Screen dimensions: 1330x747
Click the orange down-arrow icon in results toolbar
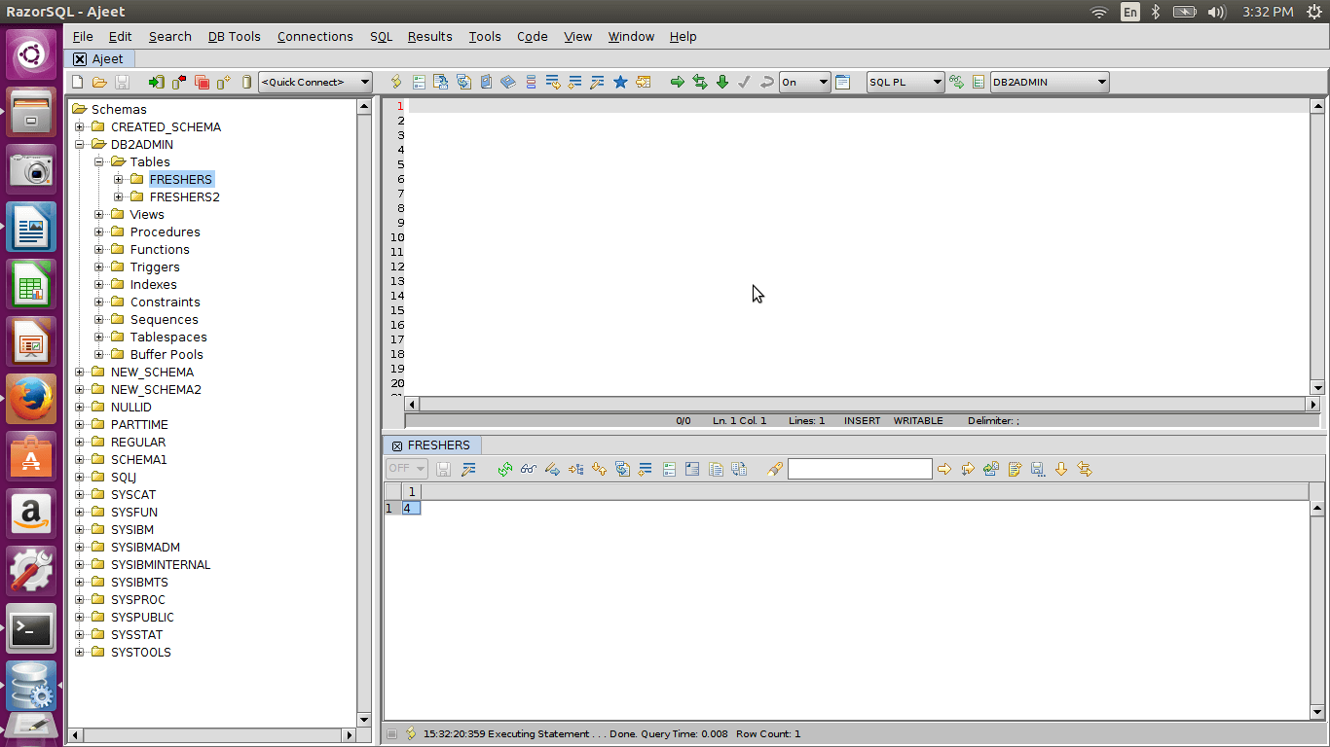(x=1061, y=469)
